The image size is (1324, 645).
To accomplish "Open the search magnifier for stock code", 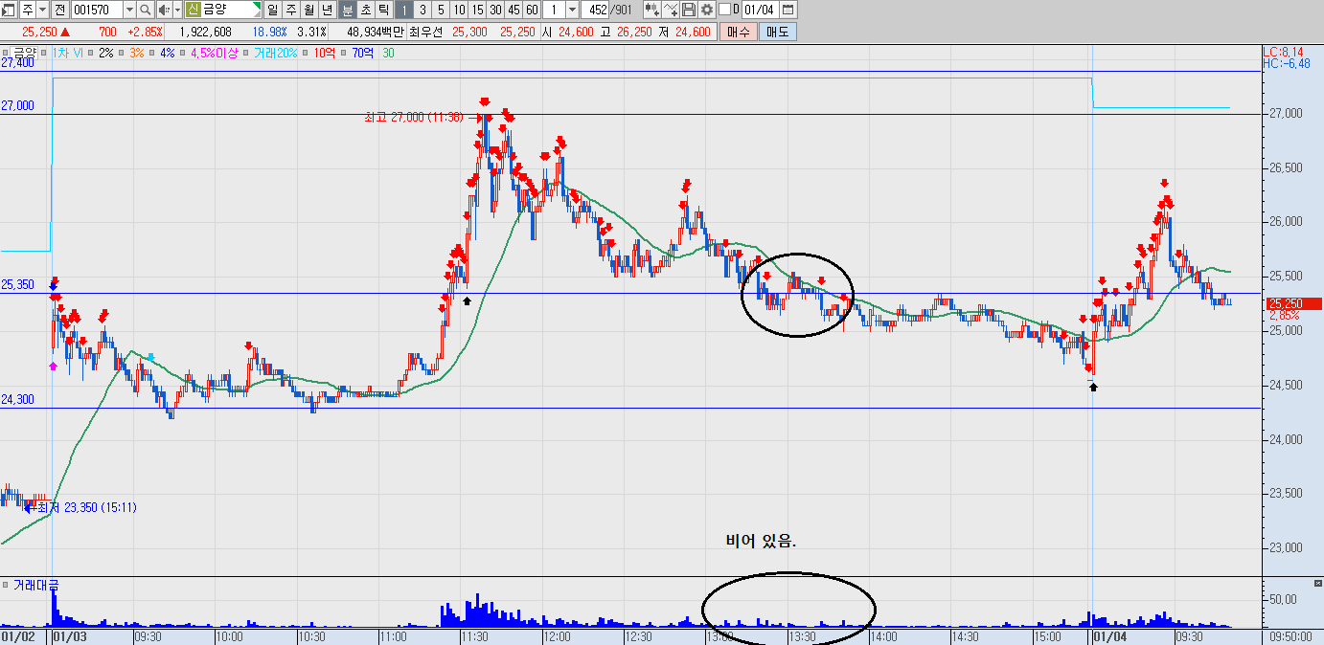I will [x=146, y=10].
